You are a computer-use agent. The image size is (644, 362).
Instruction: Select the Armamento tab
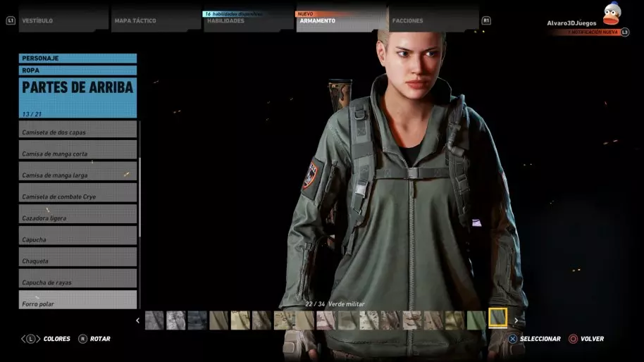pyautogui.click(x=341, y=20)
